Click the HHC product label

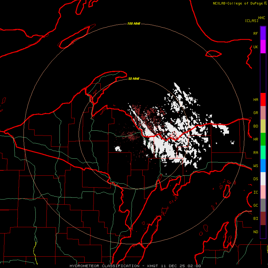pos(262,18)
